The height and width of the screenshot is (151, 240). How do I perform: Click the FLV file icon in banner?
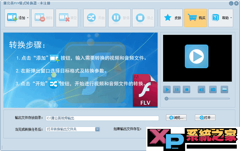coord(145,90)
